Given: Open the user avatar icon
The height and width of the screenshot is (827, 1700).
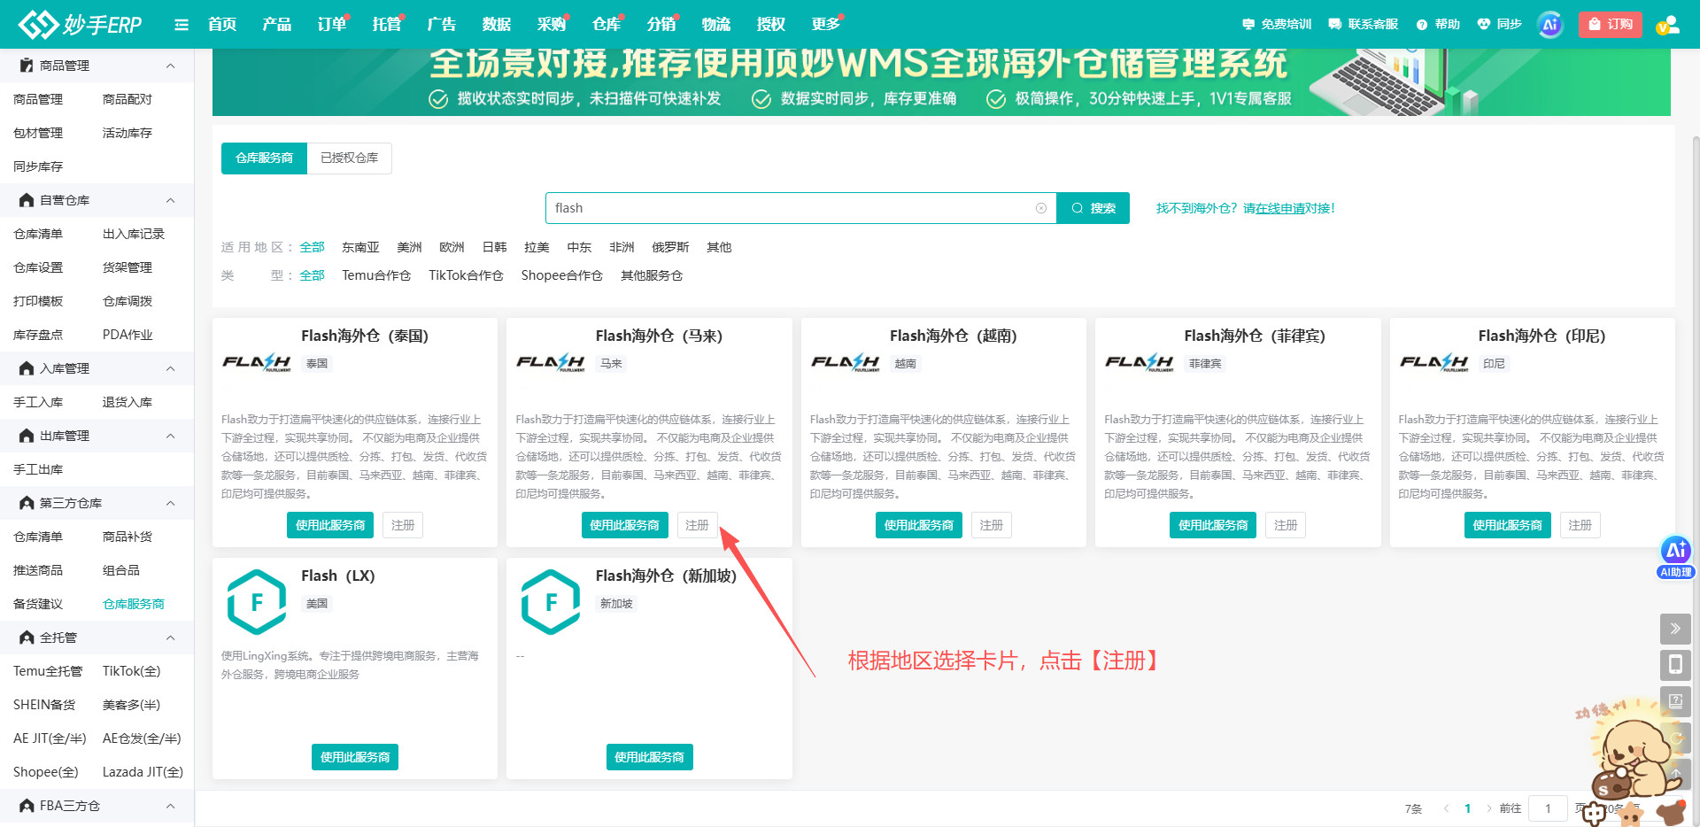Looking at the screenshot, I should pos(1668,25).
